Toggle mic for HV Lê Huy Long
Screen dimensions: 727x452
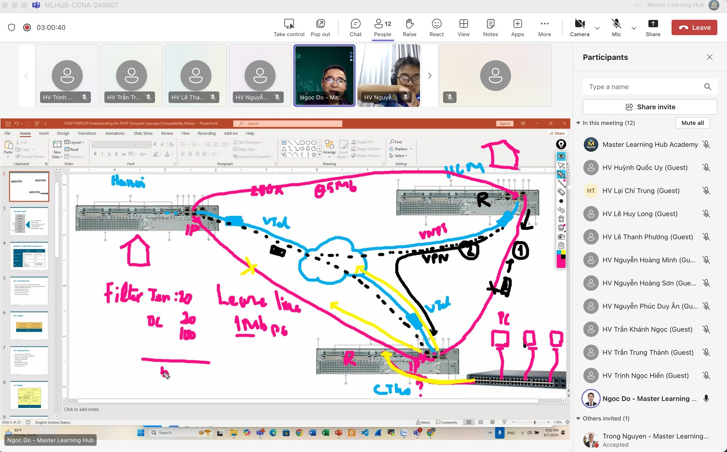(x=706, y=213)
